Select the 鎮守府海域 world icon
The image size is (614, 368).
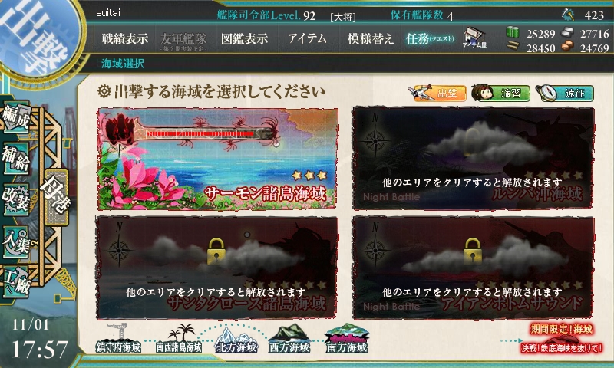tap(119, 340)
